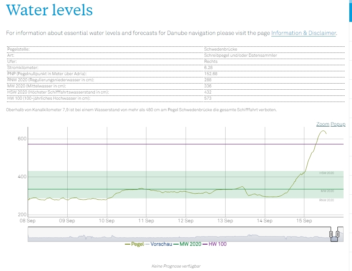Image resolution: width=352 pixels, height=271 pixels.
Task: Click the RNW 2020 band label
Action: click(x=326, y=200)
